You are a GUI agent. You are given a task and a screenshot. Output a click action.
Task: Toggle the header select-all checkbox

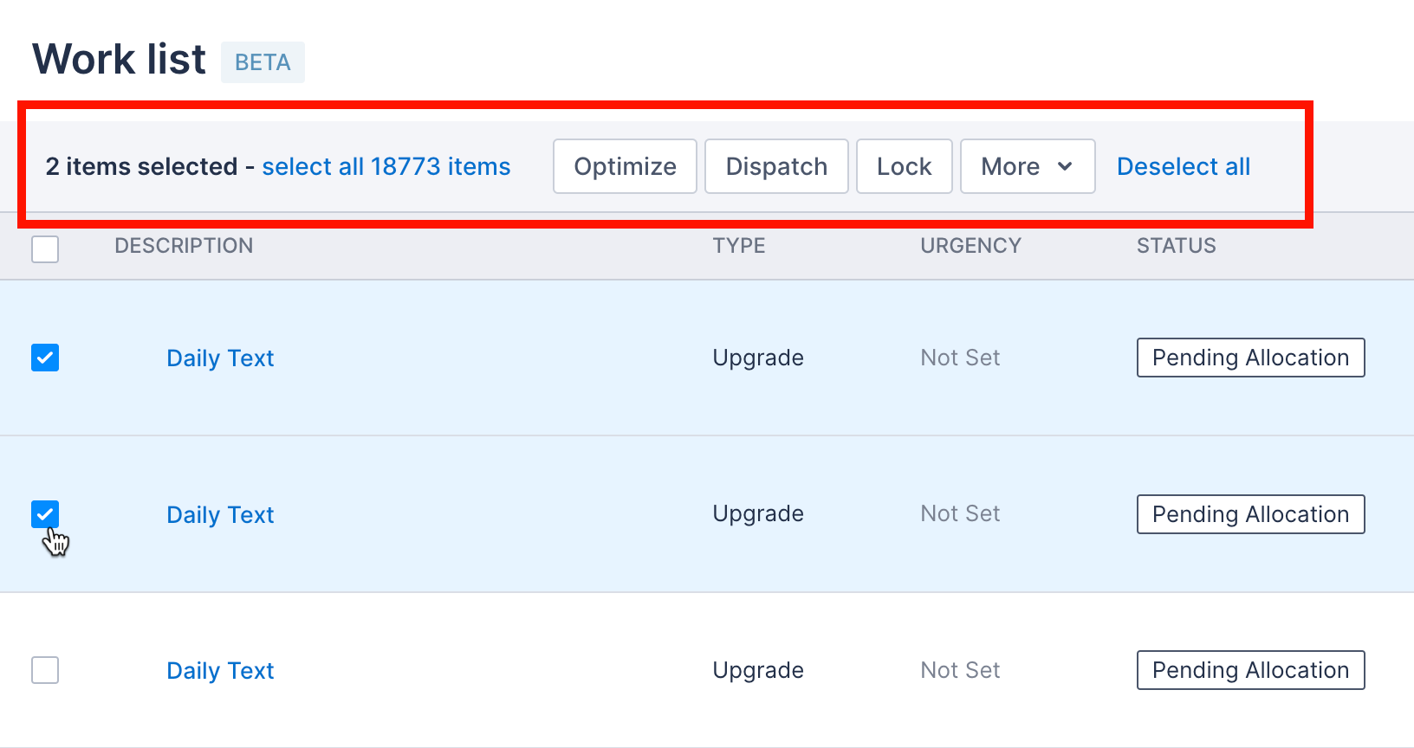pos(45,249)
